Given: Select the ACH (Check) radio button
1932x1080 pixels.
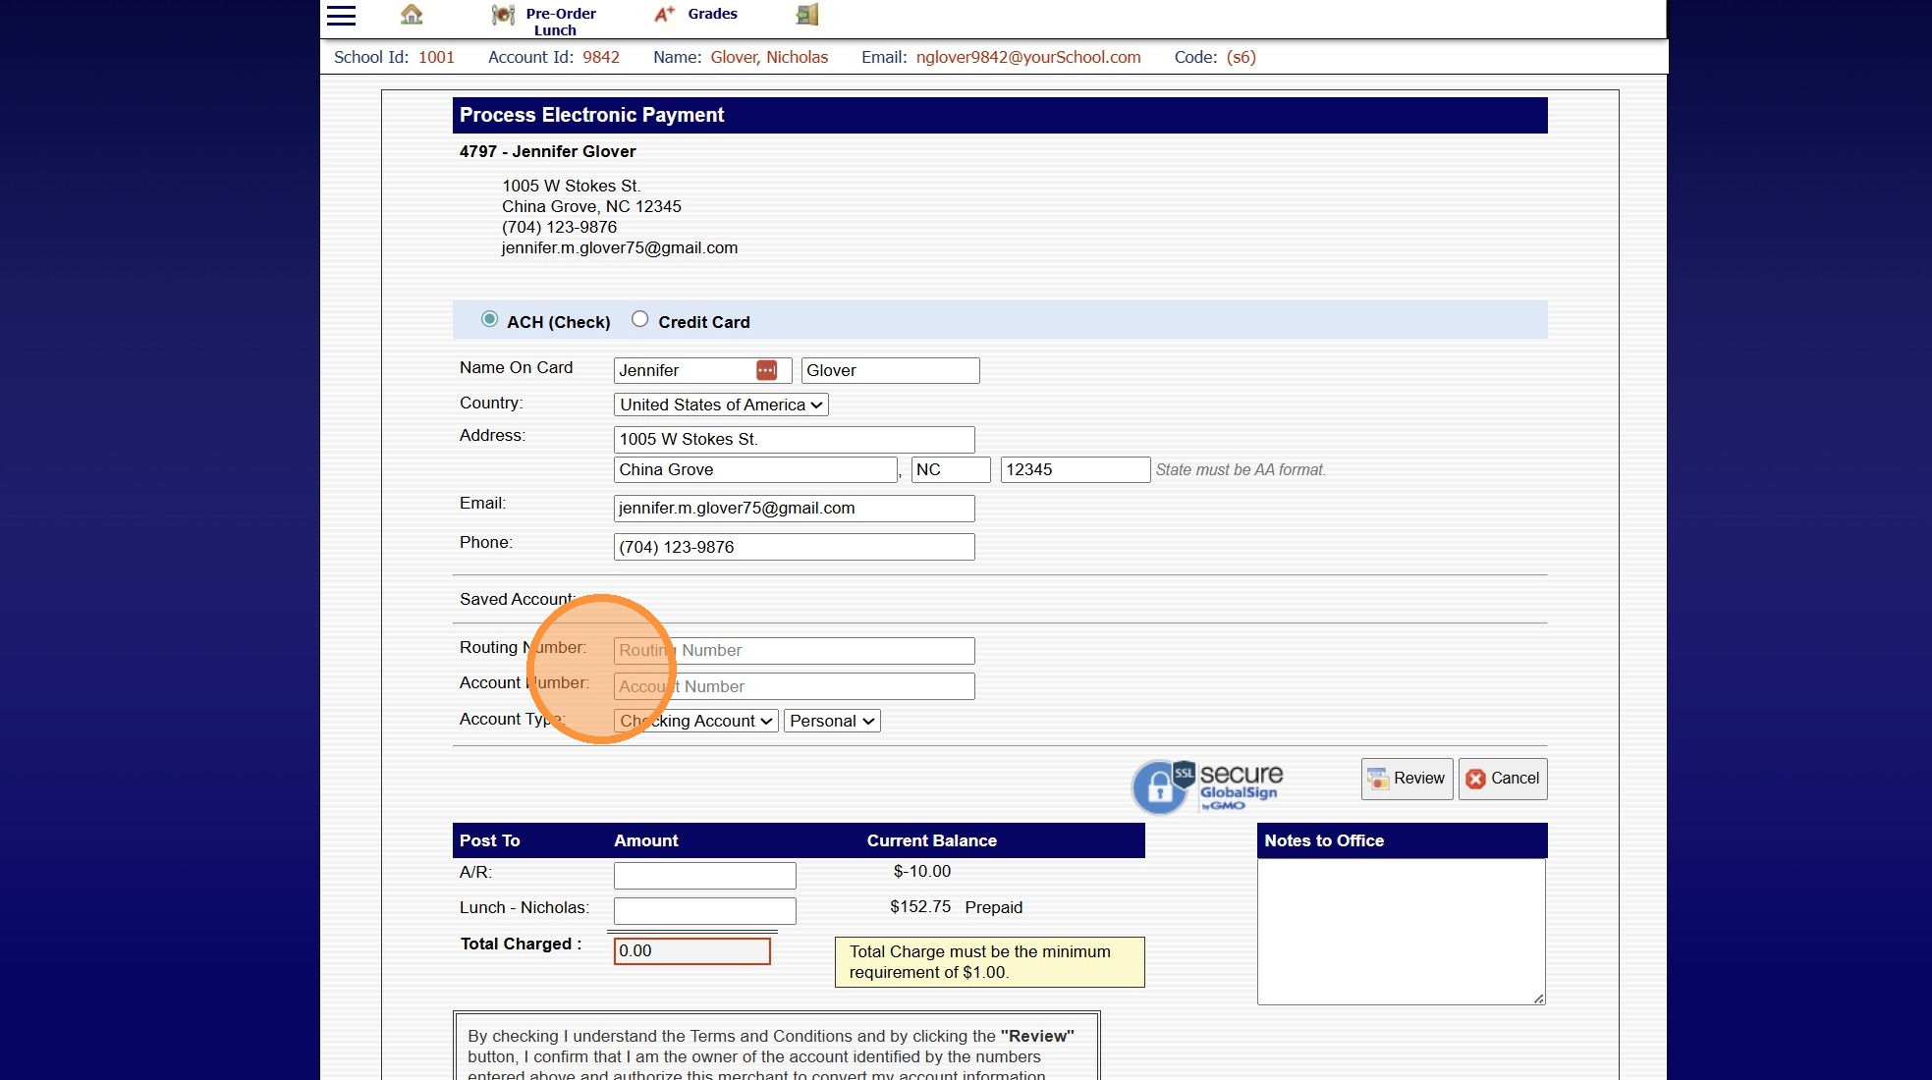Looking at the screenshot, I should tap(489, 319).
